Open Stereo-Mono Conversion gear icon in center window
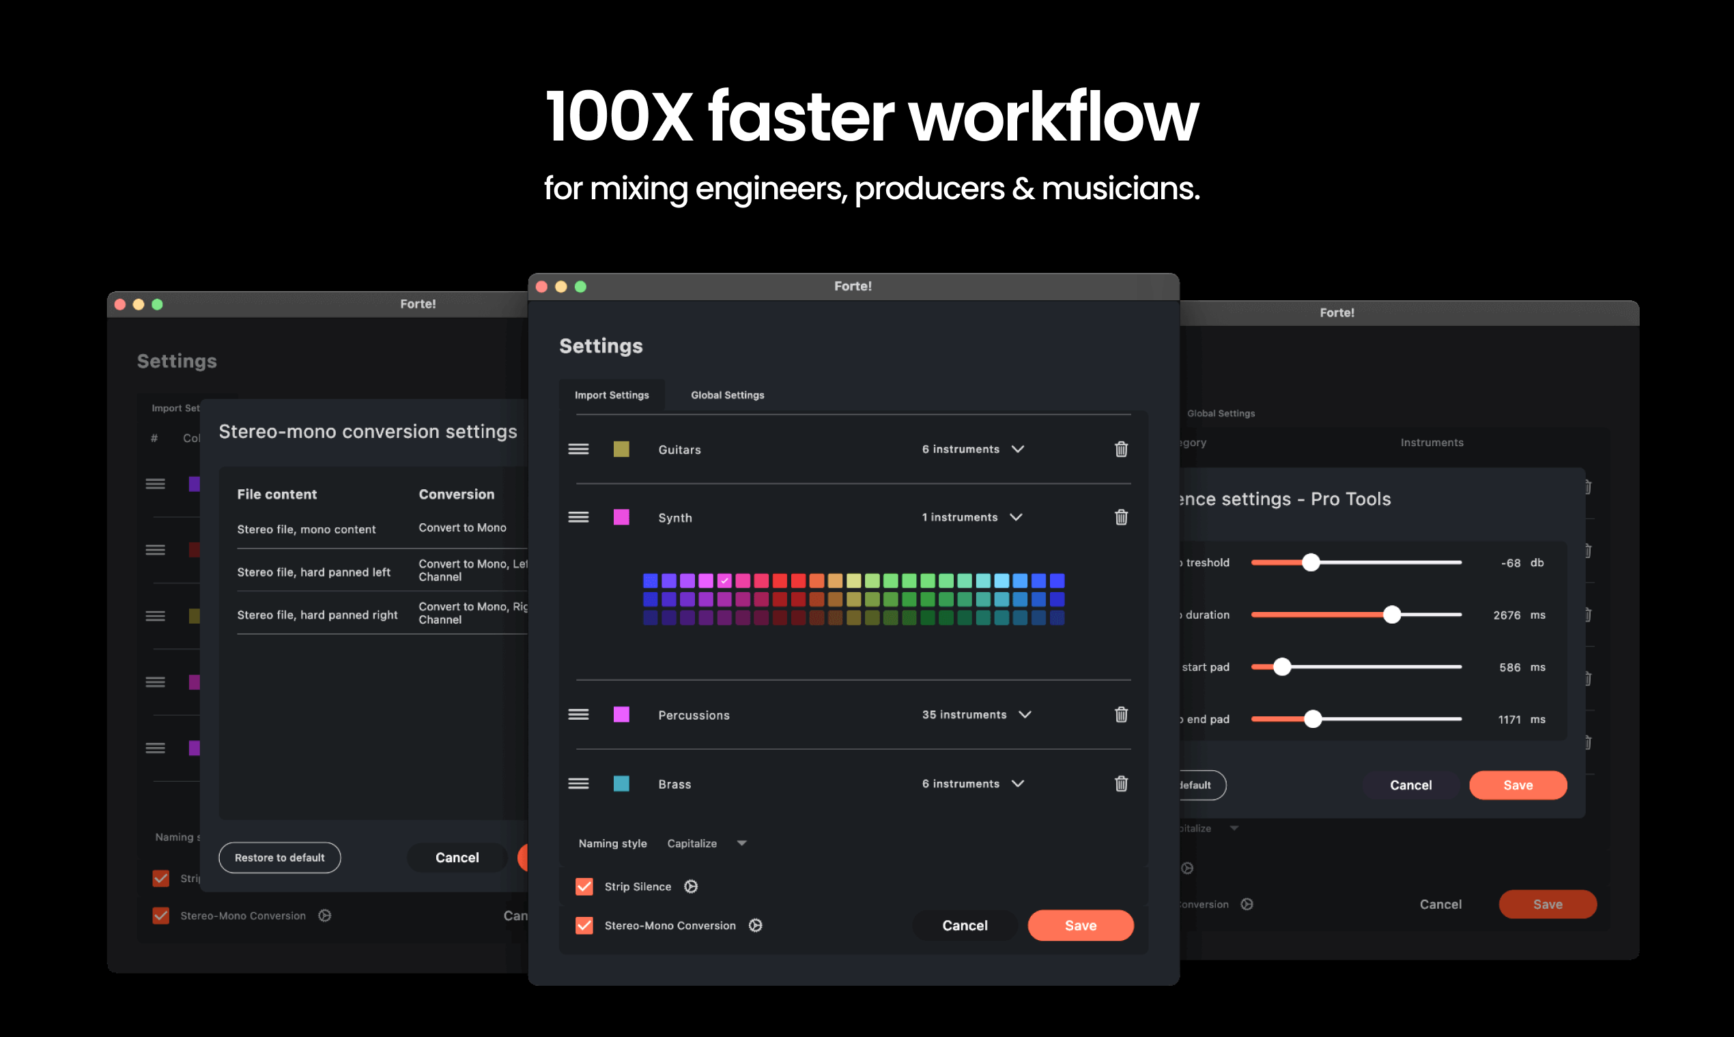The width and height of the screenshot is (1734, 1037). coord(755,925)
